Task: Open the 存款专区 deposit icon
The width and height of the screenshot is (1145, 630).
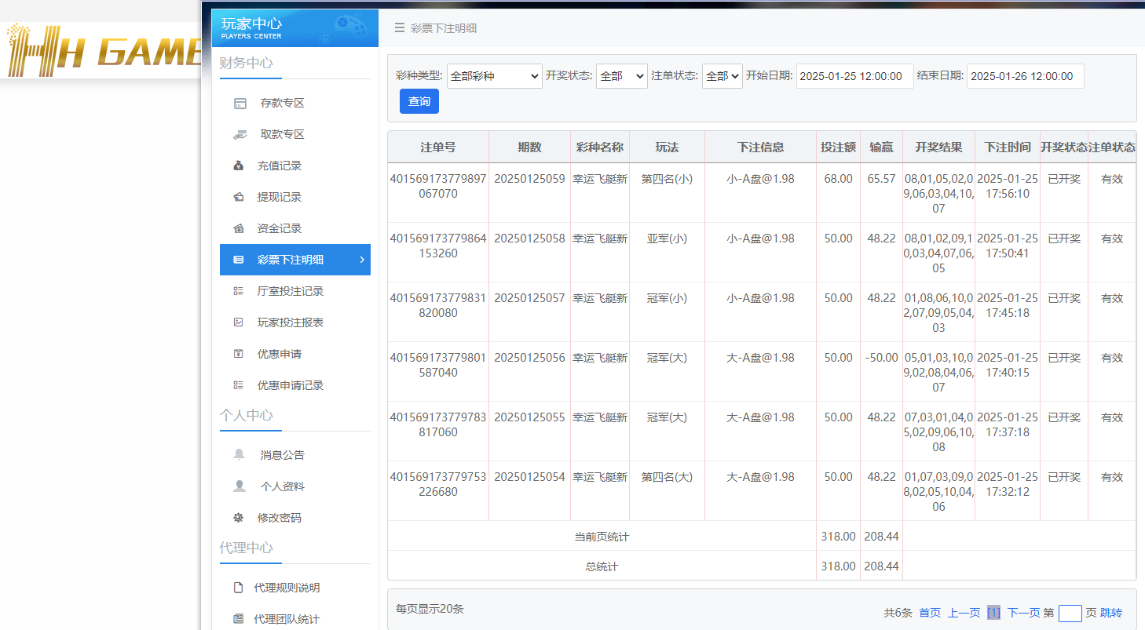Action: point(241,102)
